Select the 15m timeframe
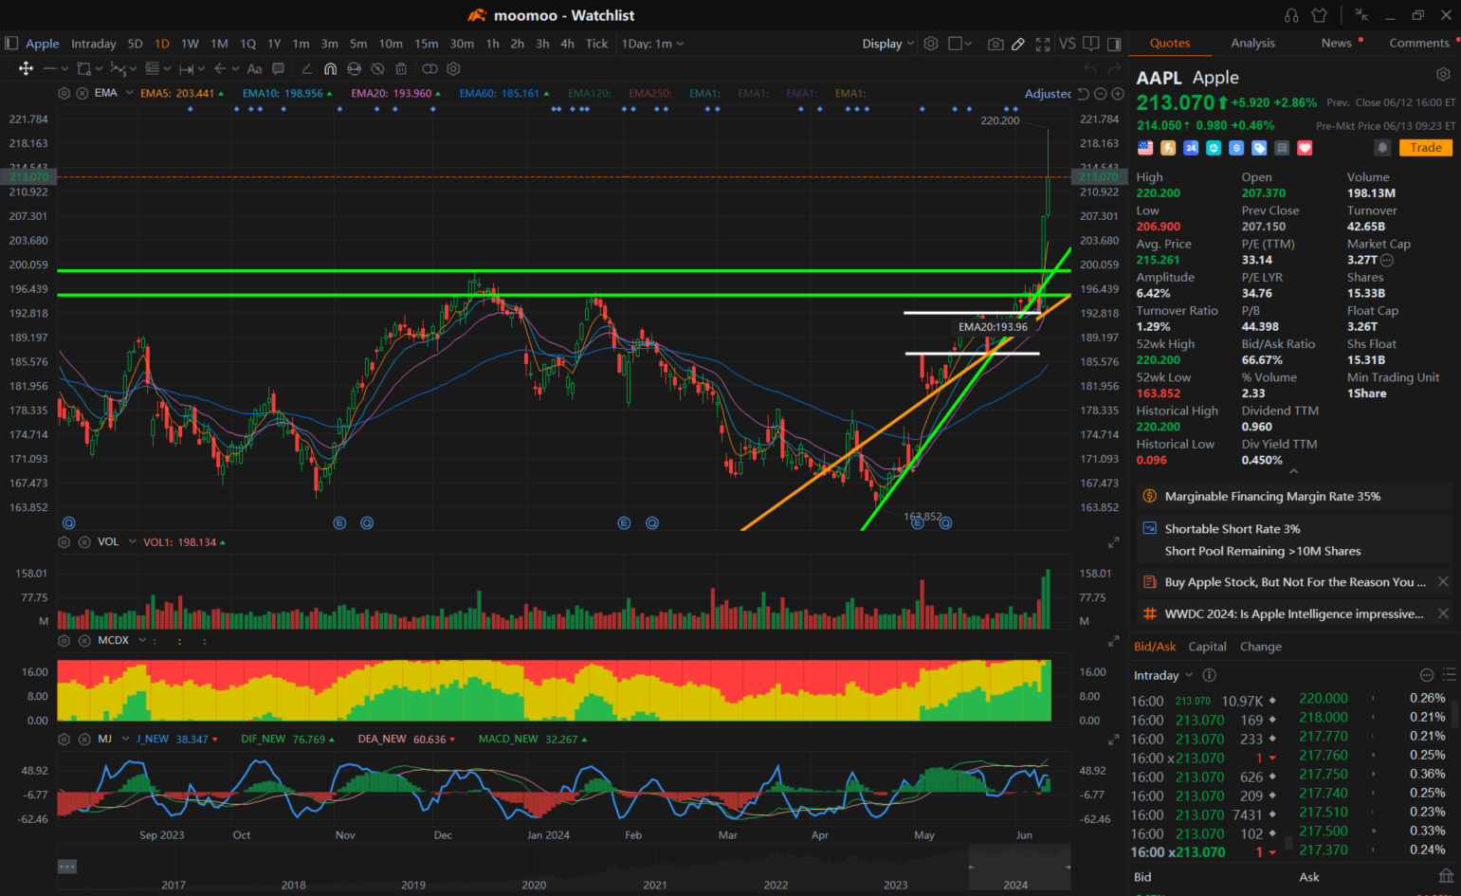The width and height of the screenshot is (1461, 896). (x=427, y=44)
